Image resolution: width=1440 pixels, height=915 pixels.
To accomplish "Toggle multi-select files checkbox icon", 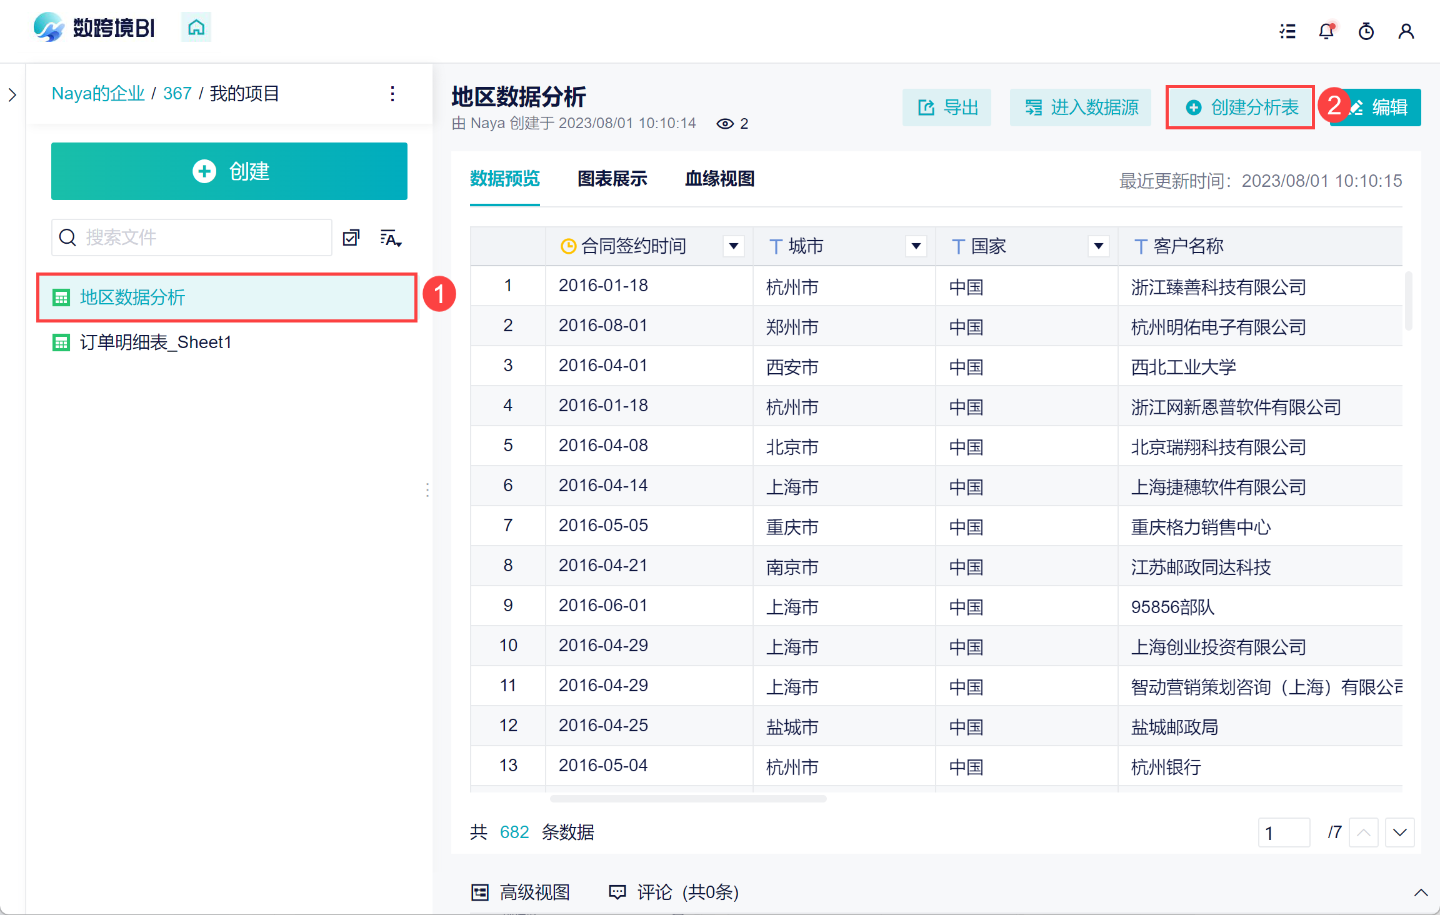I will (x=351, y=238).
